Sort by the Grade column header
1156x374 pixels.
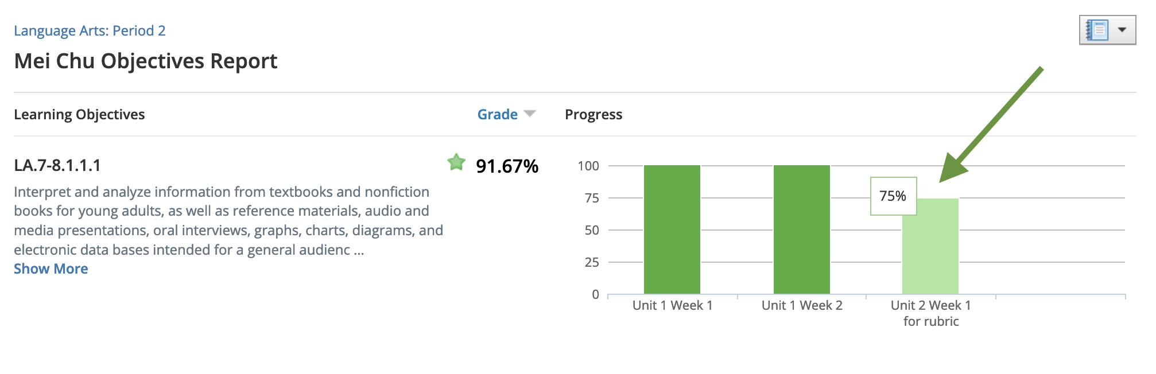coord(497,115)
